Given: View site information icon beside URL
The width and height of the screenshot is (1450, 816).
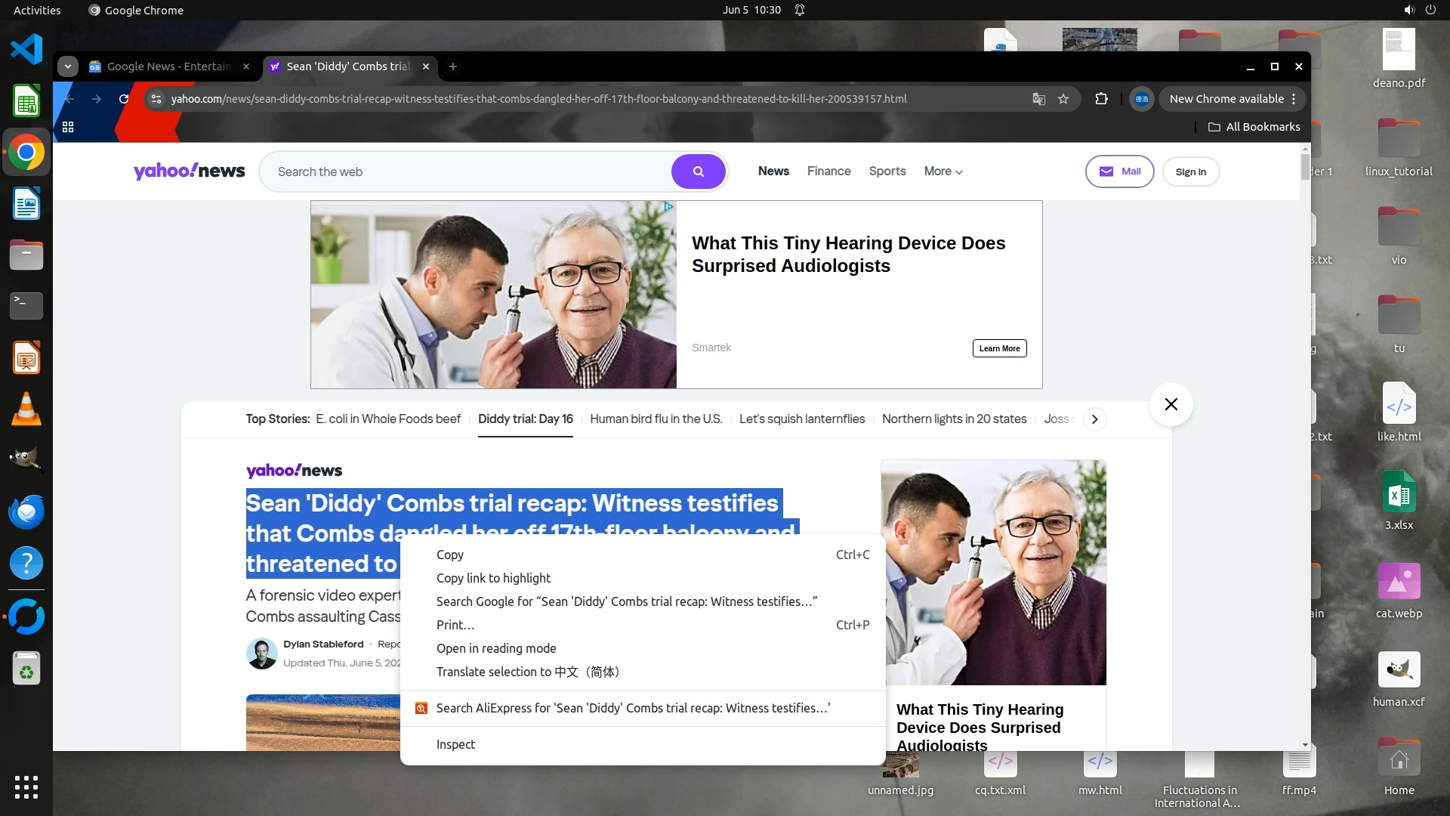Looking at the screenshot, I should coord(156,99).
